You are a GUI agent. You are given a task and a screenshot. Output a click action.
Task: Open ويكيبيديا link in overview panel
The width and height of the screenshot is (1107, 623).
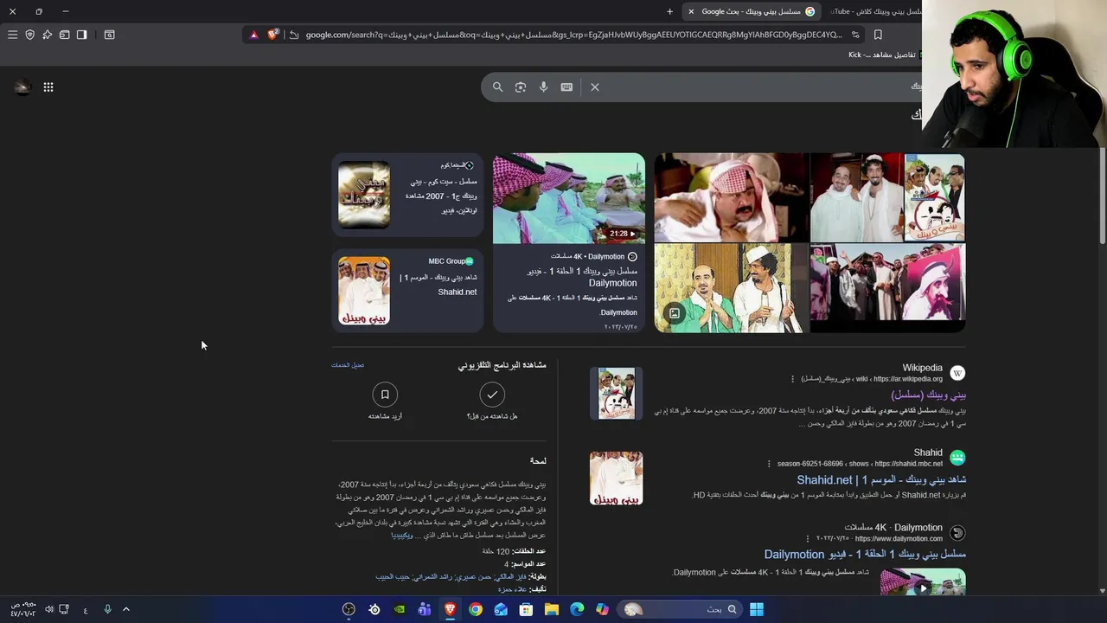402,536
